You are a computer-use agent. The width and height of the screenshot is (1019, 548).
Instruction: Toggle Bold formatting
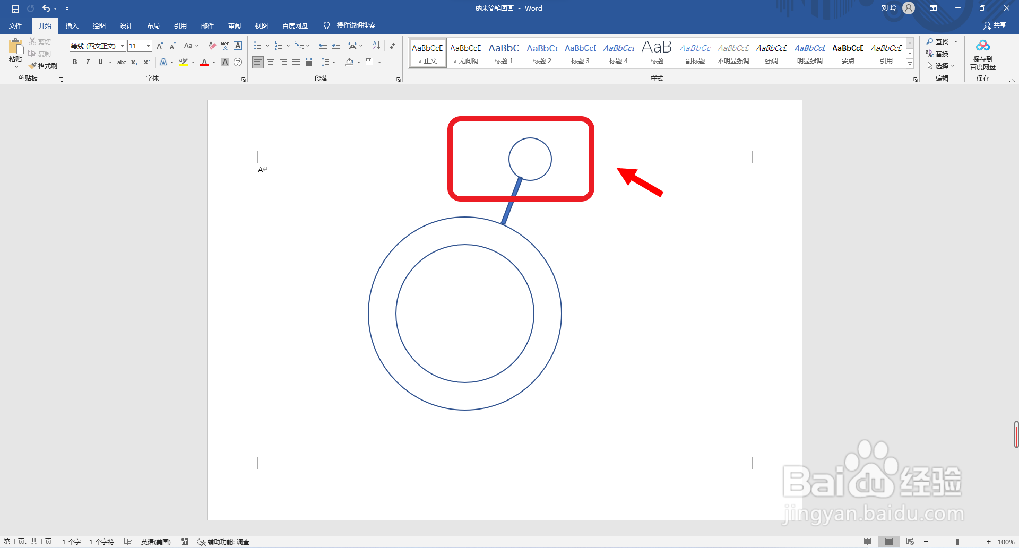(x=75, y=62)
